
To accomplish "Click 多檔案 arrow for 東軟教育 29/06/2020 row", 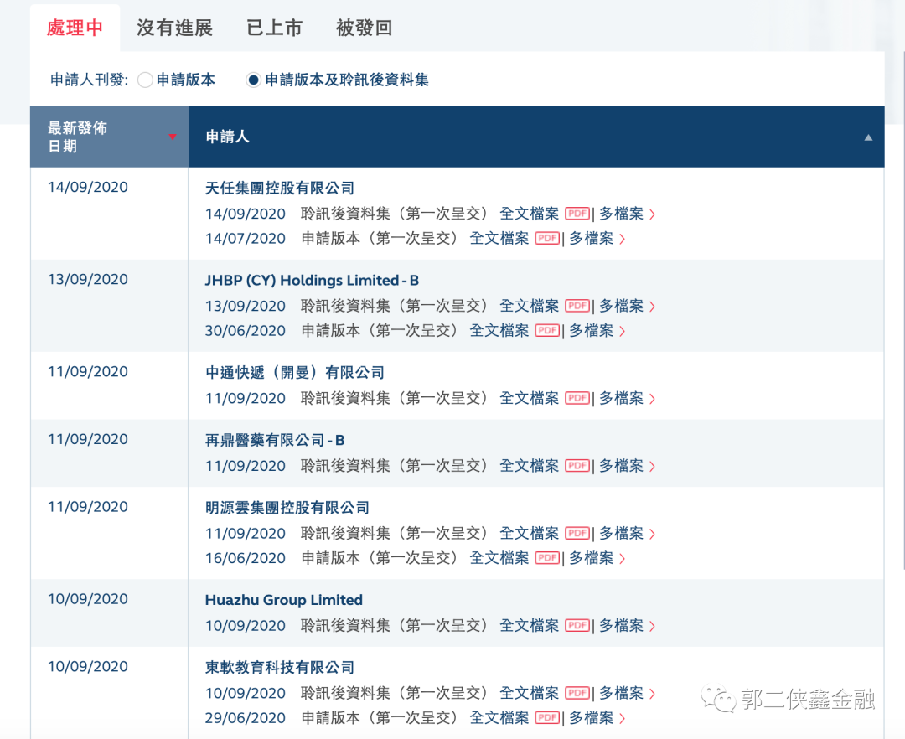I will [622, 719].
